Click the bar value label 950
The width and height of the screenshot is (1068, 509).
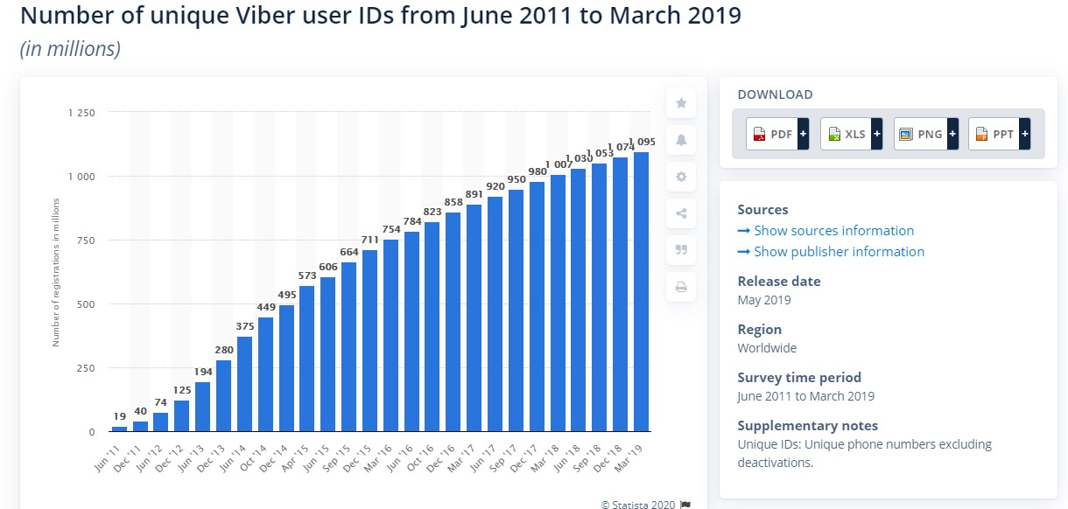coord(516,178)
